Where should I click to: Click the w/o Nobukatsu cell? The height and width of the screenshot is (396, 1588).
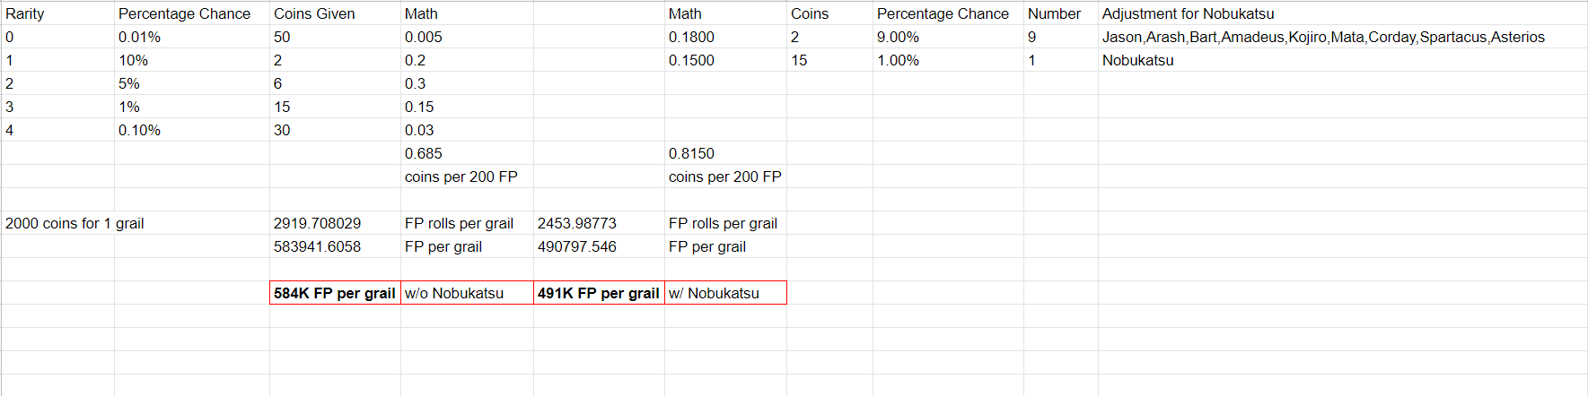click(x=467, y=293)
